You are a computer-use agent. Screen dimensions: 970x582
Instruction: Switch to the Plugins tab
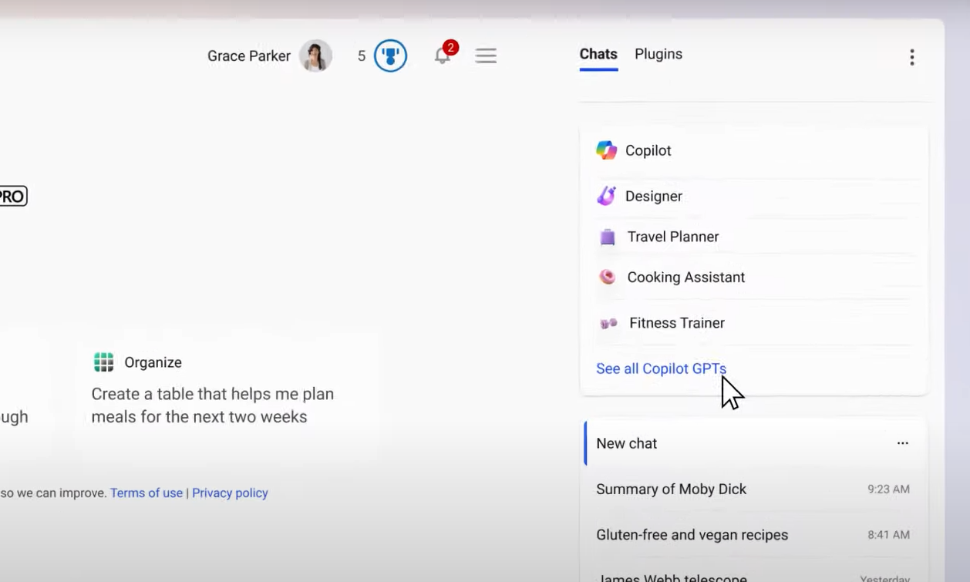coord(658,55)
